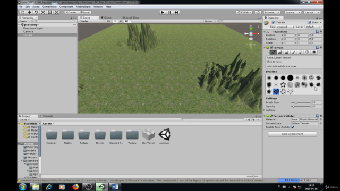Open the GameObject menu

(49, 7)
